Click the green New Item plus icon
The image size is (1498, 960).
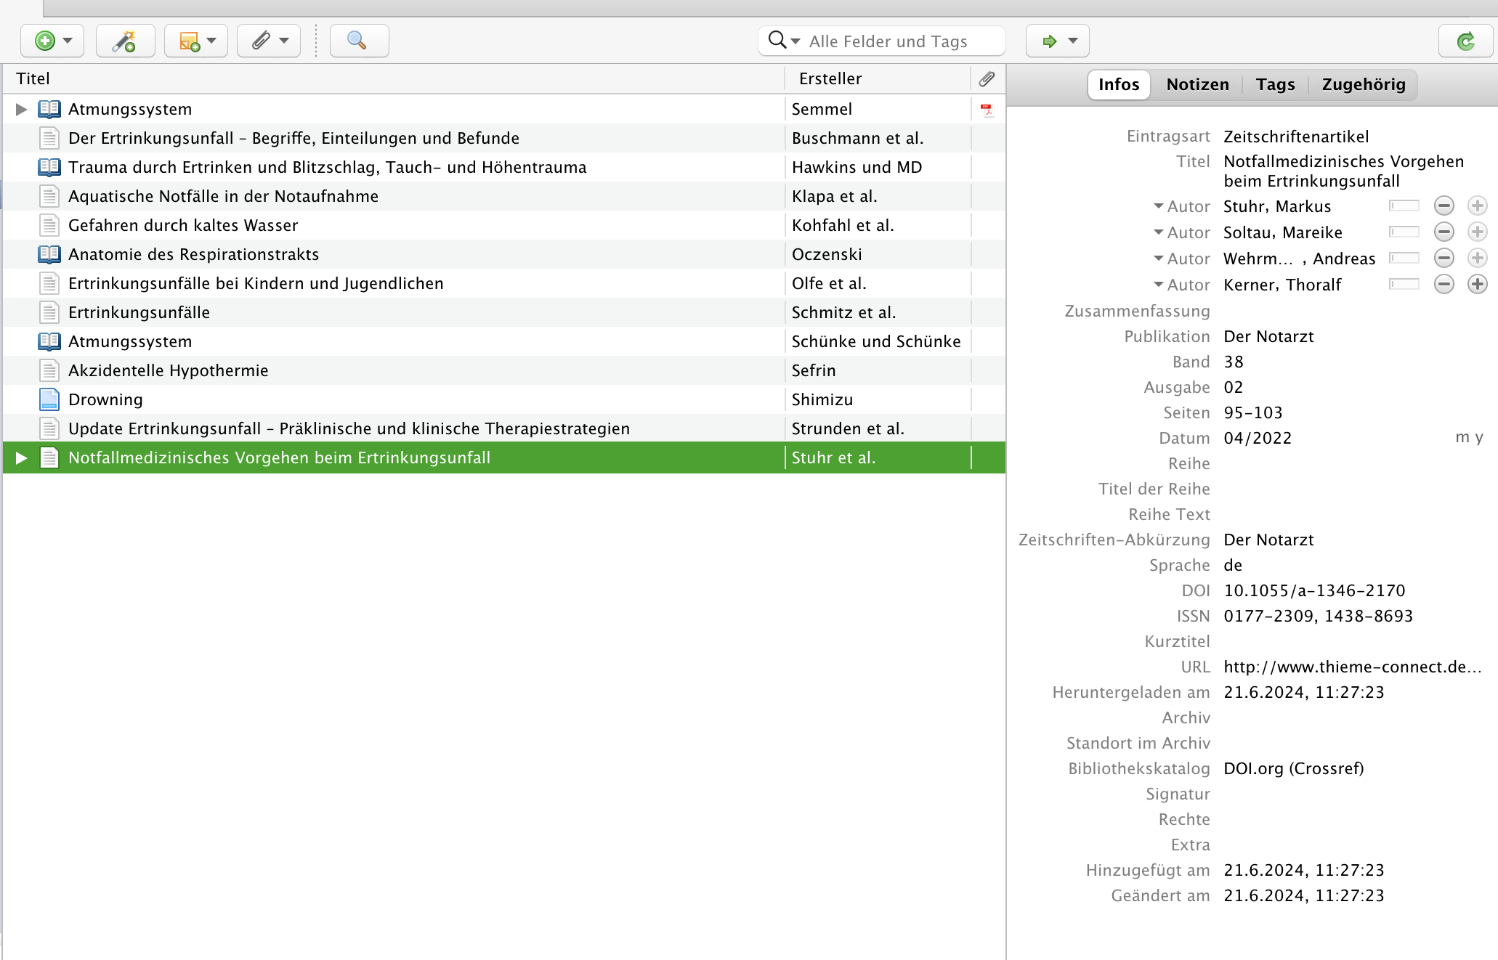[45, 41]
